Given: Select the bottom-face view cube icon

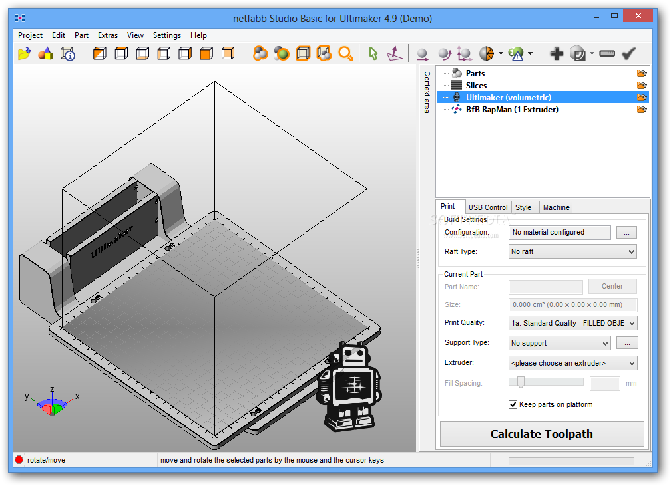Looking at the screenshot, I should point(142,53).
